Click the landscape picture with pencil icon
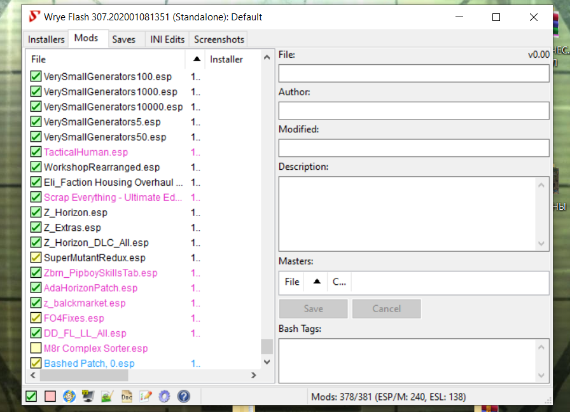Image resolution: width=570 pixels, height=412 pixels. [108, 397]
